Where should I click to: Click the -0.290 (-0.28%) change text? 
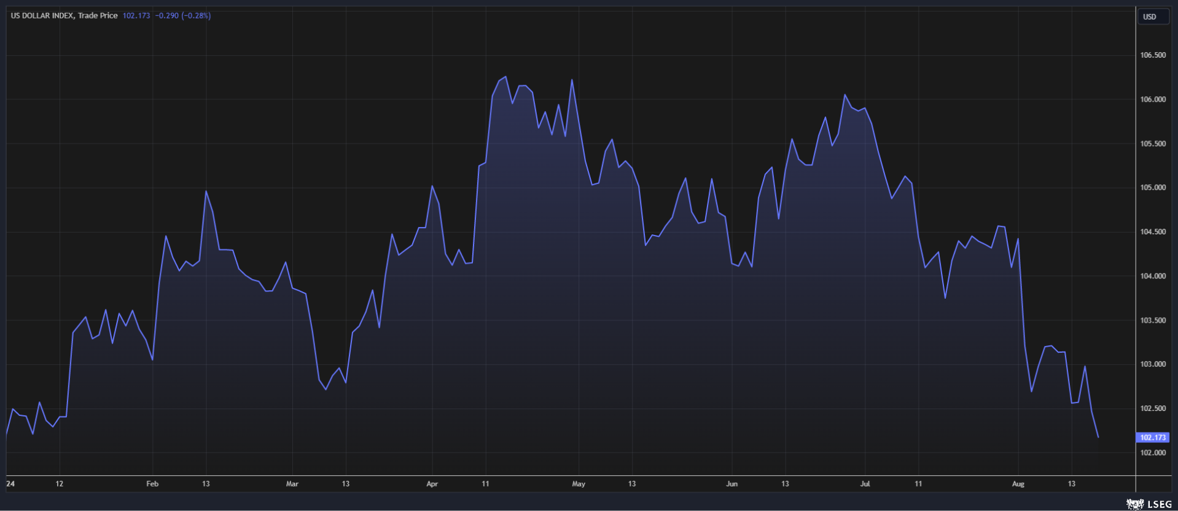[183, 15]
